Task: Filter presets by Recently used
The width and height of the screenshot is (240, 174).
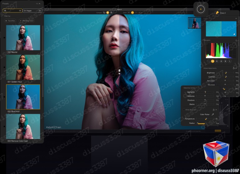Action: click(27, 21)
